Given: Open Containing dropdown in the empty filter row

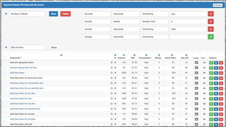Looking at the screenshot, I should pos(154,37).
